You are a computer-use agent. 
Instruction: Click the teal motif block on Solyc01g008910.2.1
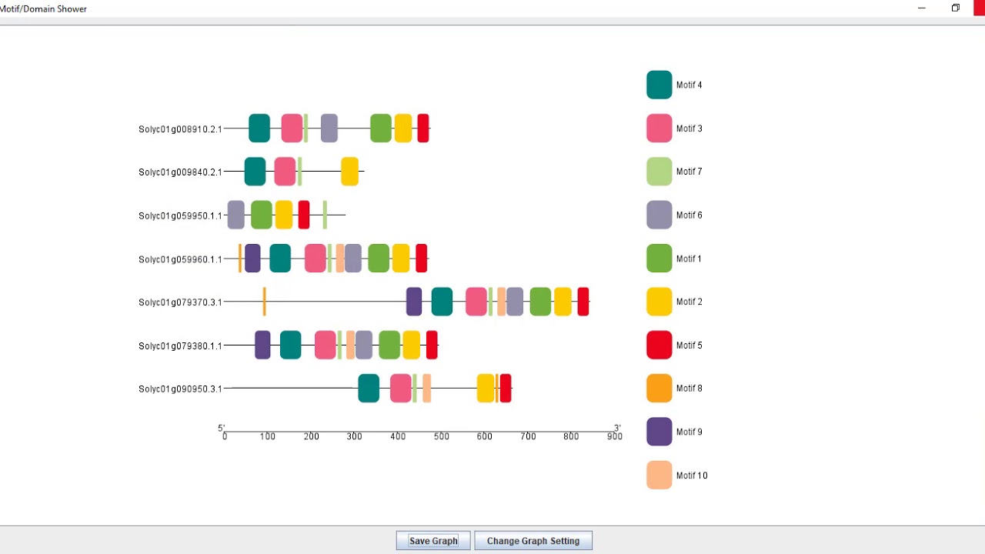pyautogui.click(x=259, y=128)
